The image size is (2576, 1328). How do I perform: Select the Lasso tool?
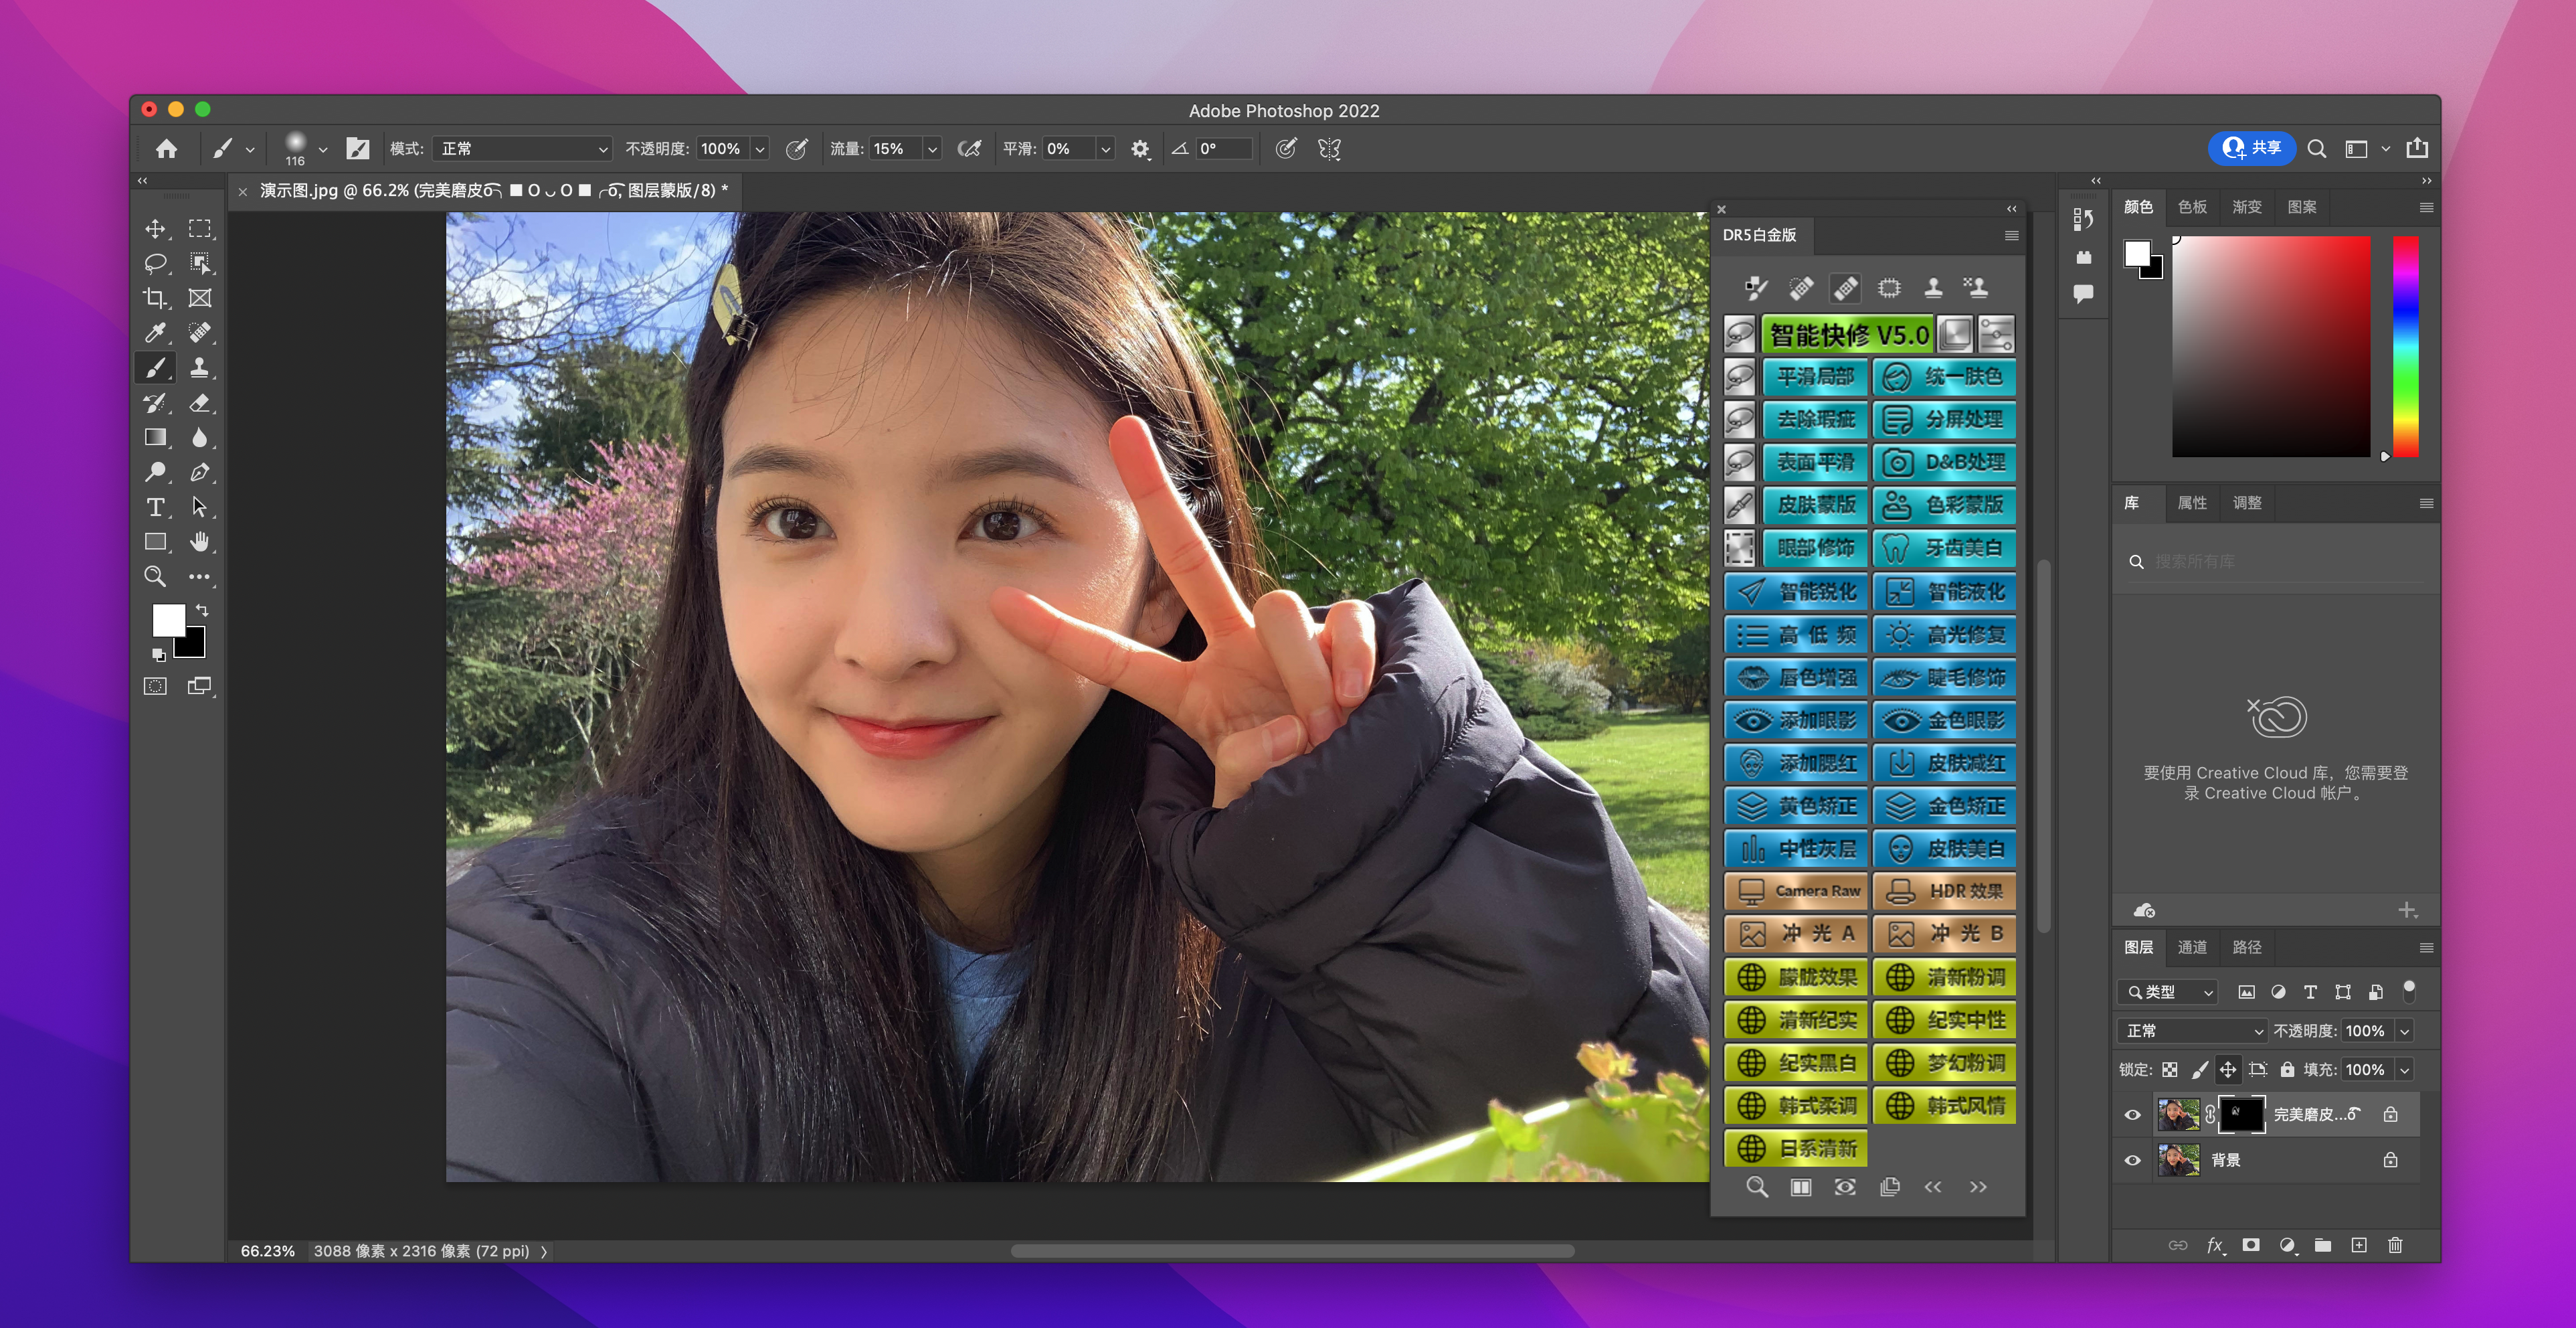coord(155,263)
